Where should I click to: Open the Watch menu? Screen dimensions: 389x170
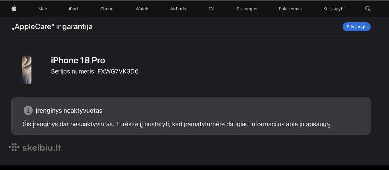tap(142, 9)
